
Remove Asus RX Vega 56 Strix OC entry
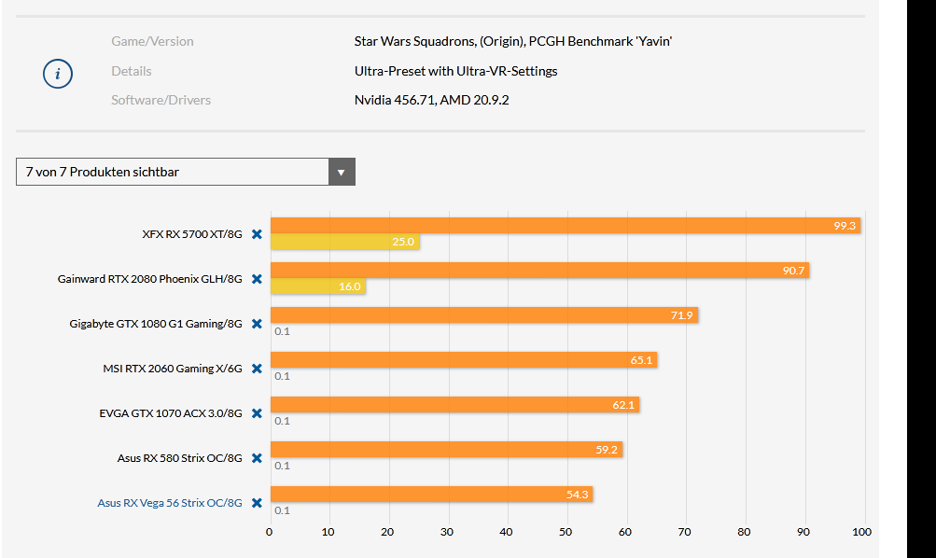click(257, 502)
